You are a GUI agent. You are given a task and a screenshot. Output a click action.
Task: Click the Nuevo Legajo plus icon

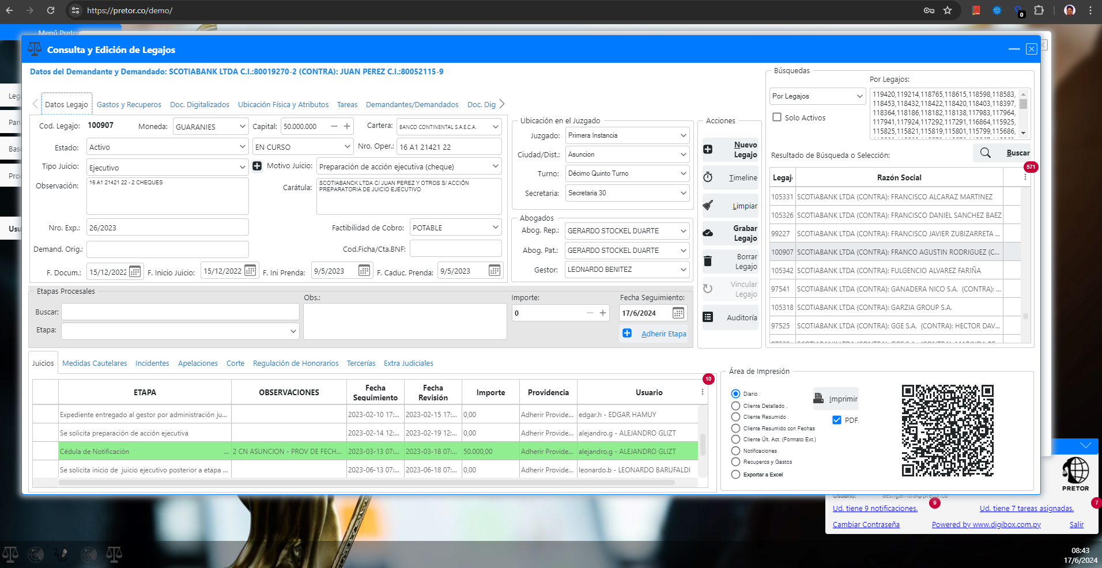[708, 150]
